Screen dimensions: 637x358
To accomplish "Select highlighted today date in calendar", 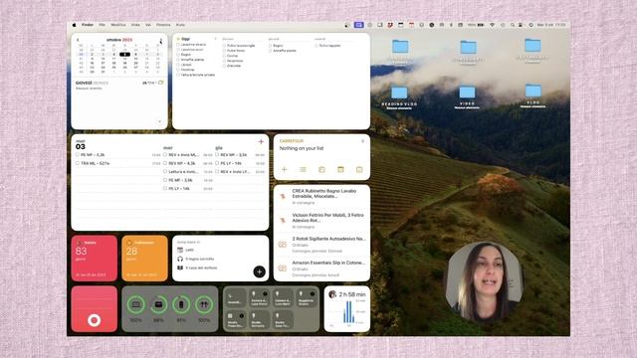I will [x=124, y=54].
